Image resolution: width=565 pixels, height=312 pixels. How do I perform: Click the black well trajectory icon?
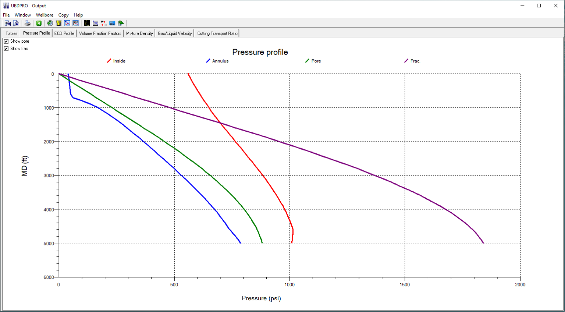pyautogui.click(x=87, y=23)
